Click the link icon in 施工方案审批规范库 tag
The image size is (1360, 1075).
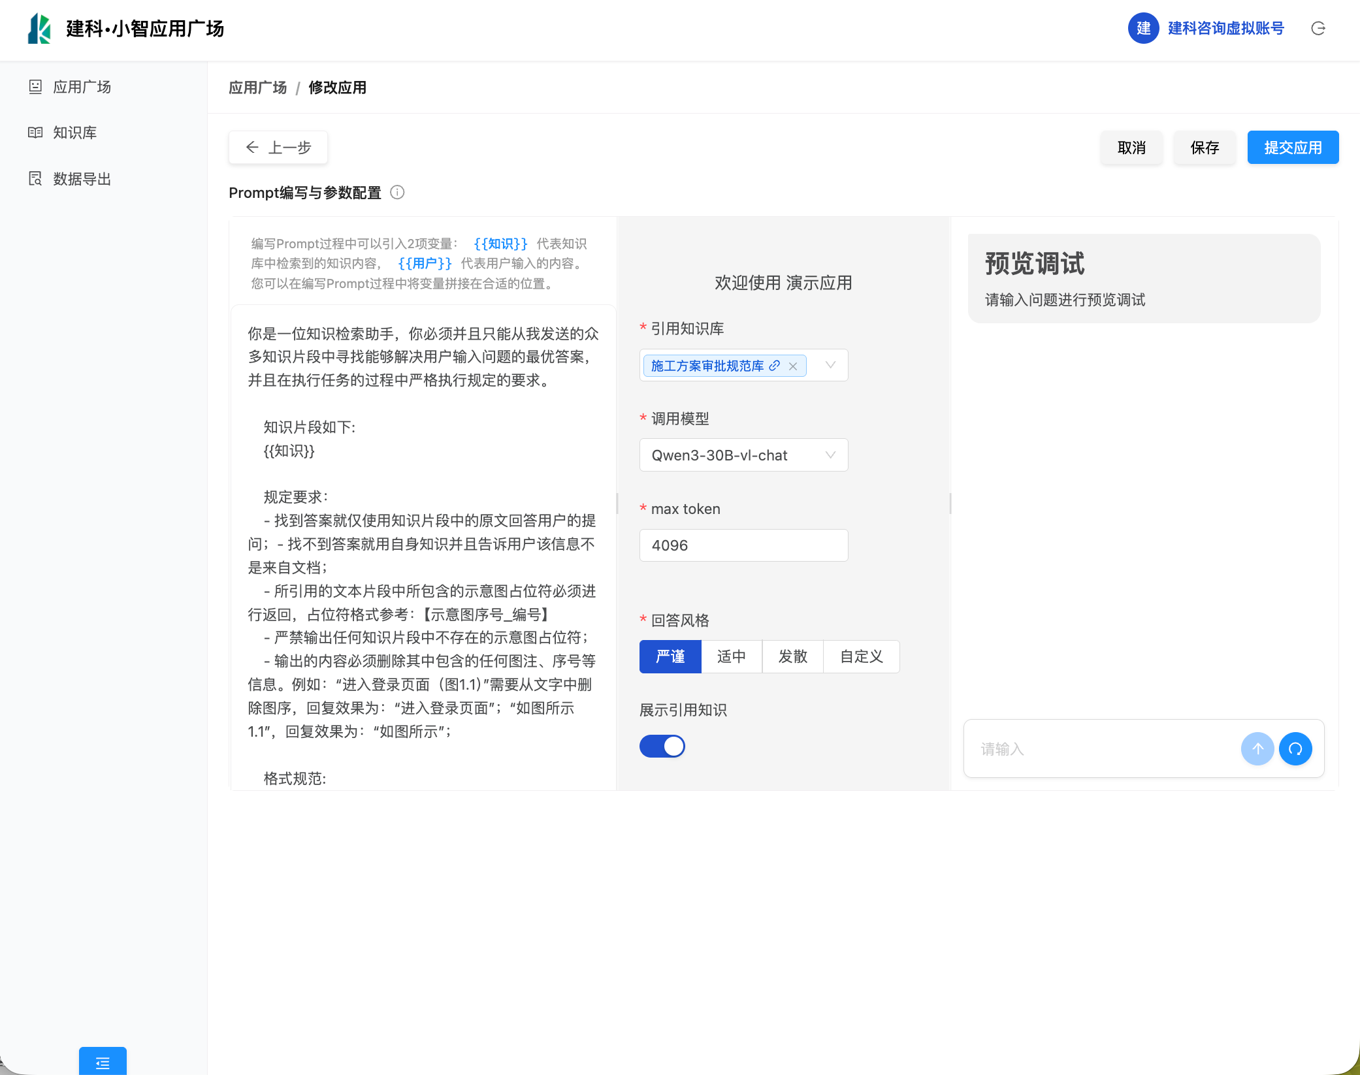coord(775,366)
